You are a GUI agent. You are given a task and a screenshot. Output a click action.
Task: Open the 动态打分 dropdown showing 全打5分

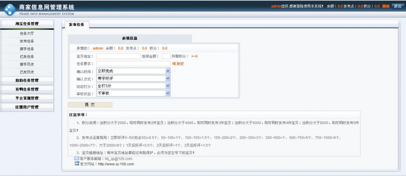pyautogui.click(x=133, y=86)
